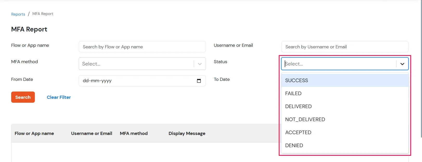Expand the MFA method dropdown arrow
The height and width of the screenshot is (162, 422).
tap(200, 64)
